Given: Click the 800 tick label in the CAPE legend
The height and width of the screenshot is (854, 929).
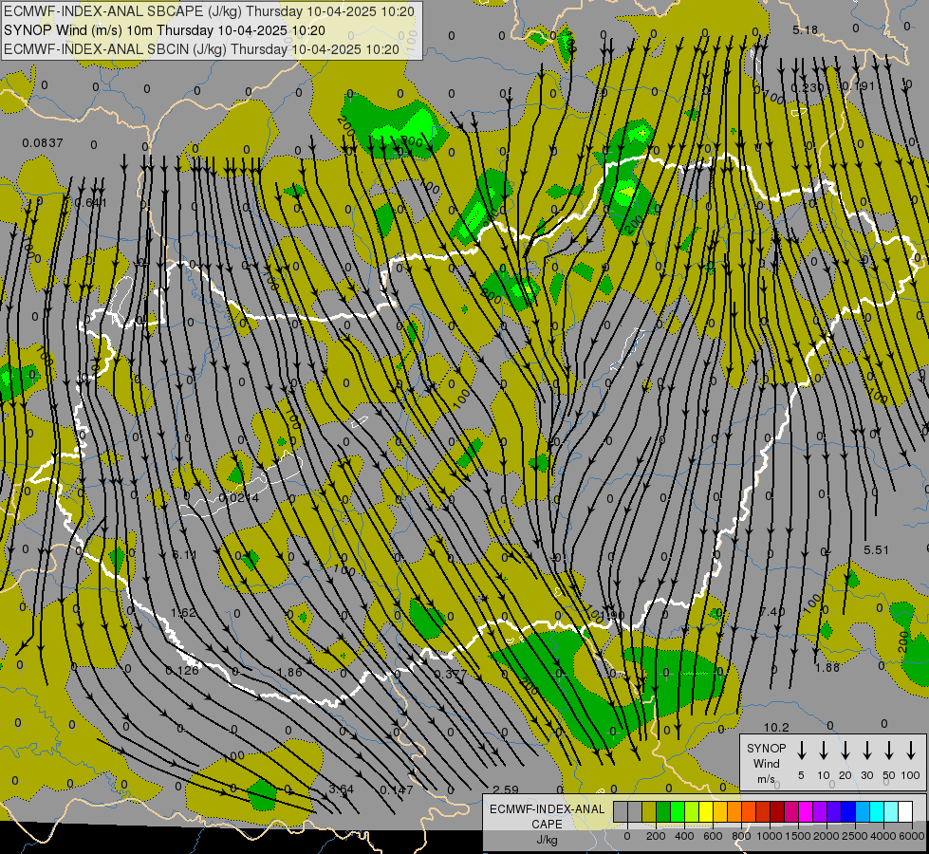Looking at the screenshot, I should tap(741, 836).
